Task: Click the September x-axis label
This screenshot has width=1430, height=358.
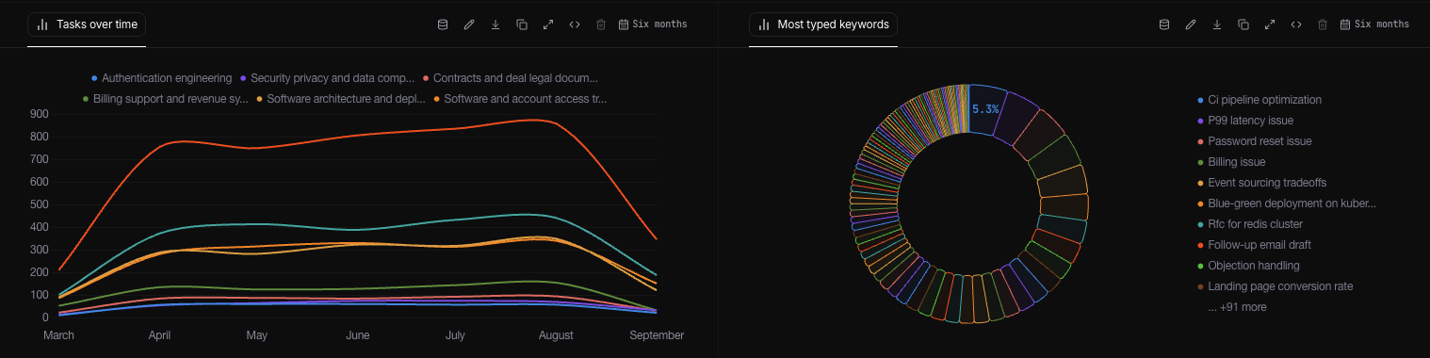Action: [657, 335]
